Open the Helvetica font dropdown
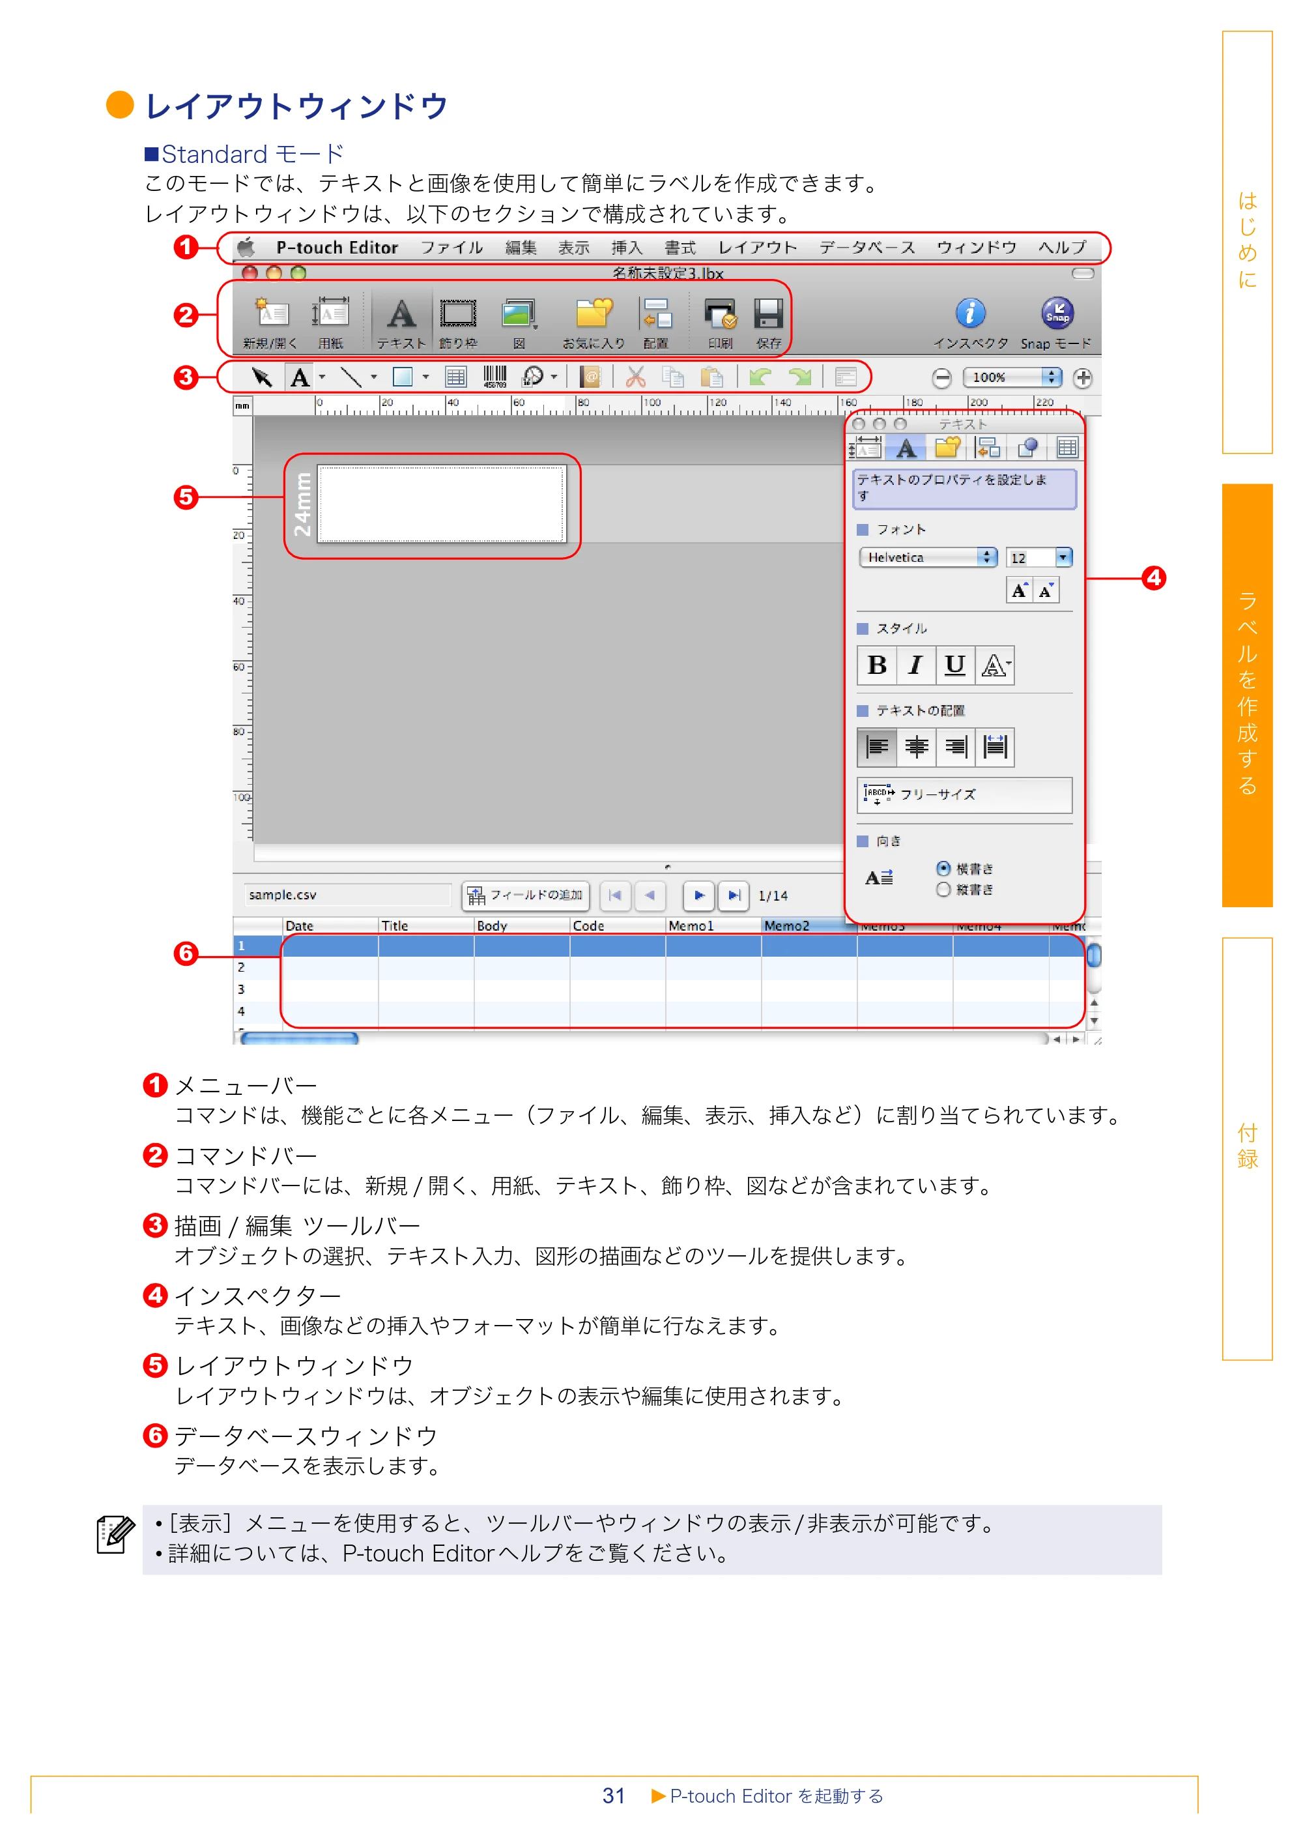The height and width of the screenshot is (1845, 1303). (928, 558)
